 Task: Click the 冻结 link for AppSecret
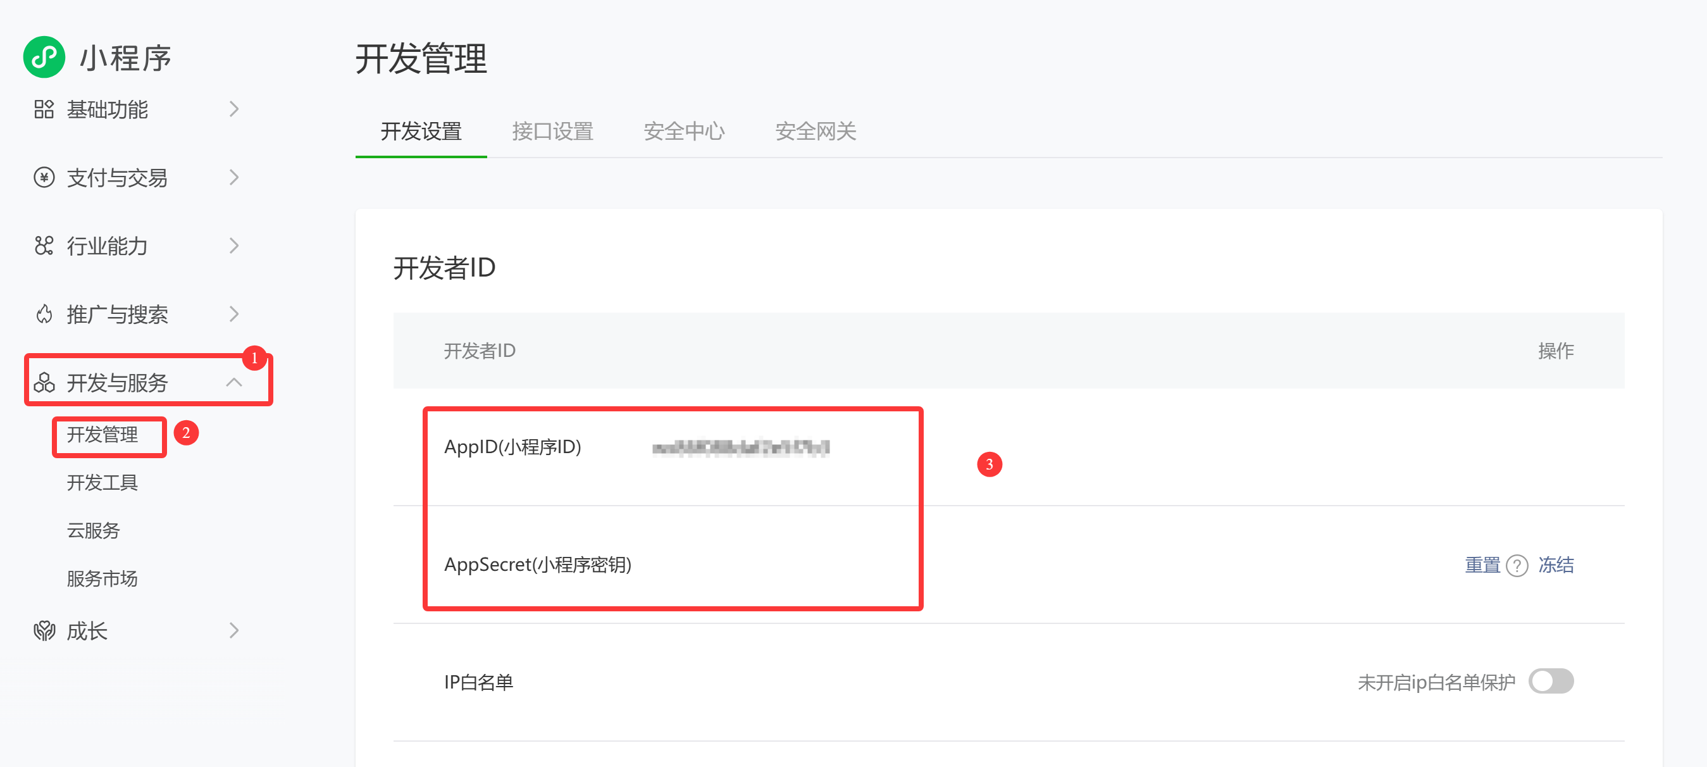[x=1555, y=565]
